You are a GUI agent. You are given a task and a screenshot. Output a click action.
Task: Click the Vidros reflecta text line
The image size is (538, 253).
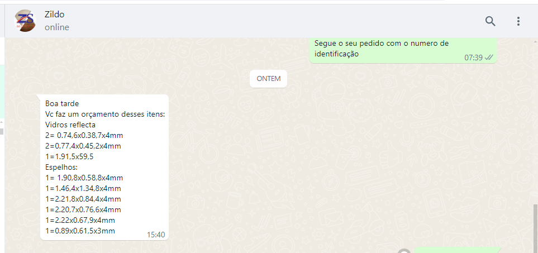pos(70,125)
